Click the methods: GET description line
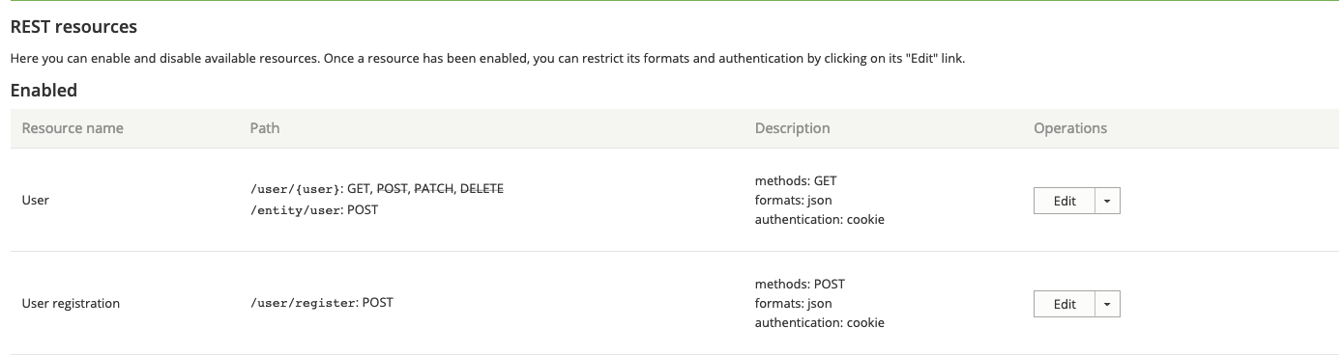The height and width of the screenshot is (355, 1343). pos(796,180)
